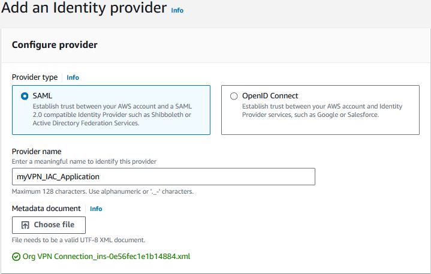Open Info link beside Provider type

pyautogui.click(x=73, y=77)
